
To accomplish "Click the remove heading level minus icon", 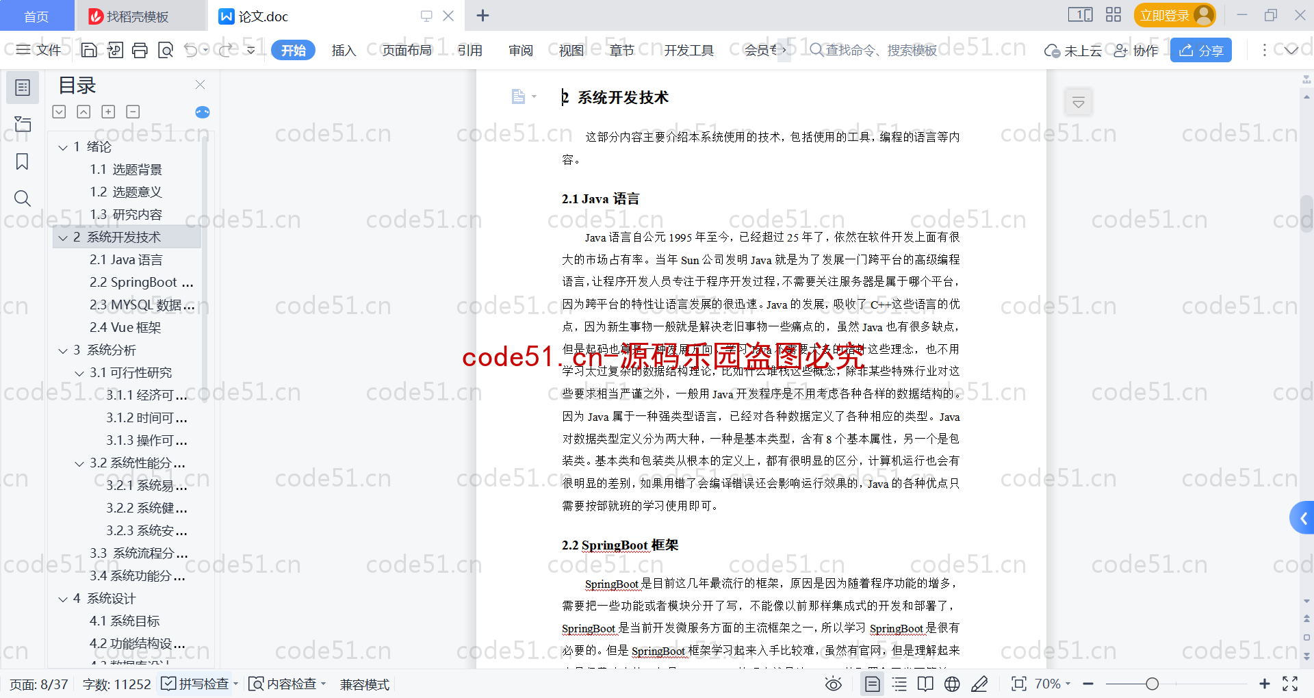I will coord(133,112).
